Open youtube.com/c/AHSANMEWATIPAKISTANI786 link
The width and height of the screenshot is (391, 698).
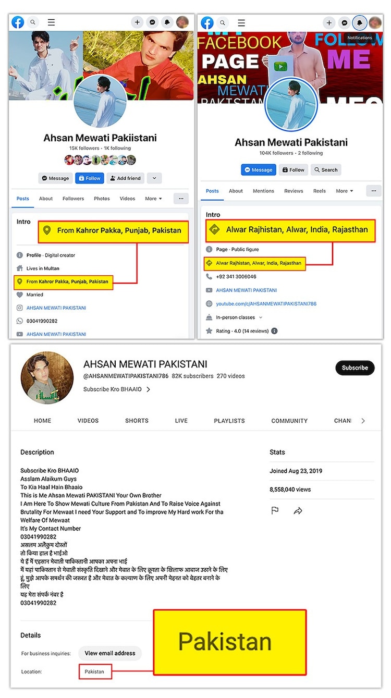click(x=266, y=304)
